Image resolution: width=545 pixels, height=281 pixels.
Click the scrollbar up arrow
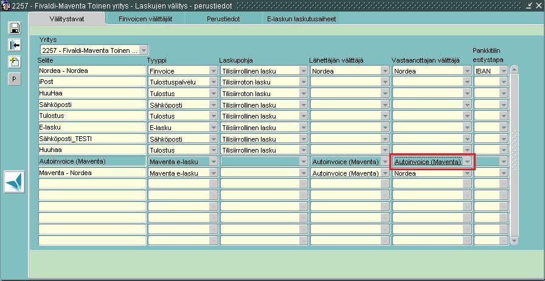pyautogui.click(x=514, y=69)
